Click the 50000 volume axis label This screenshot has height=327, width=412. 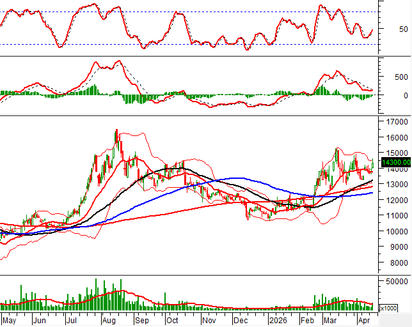tap(395, 281)
